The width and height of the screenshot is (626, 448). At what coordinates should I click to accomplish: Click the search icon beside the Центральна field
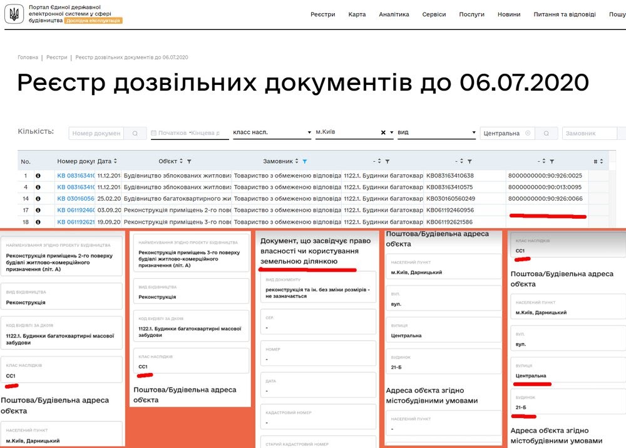coord(547,133)
